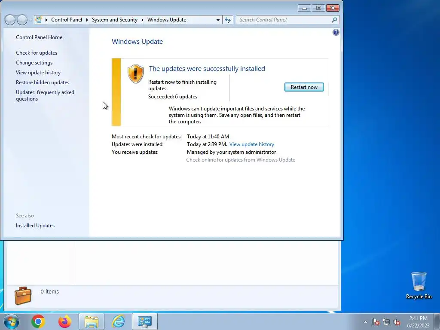Close the Windows Update window
Screen dimensions: 440x330
(x=333, y=8)
